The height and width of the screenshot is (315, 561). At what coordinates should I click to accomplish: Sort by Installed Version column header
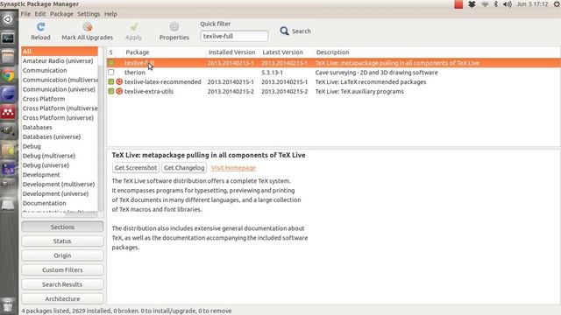coord(233,52)
